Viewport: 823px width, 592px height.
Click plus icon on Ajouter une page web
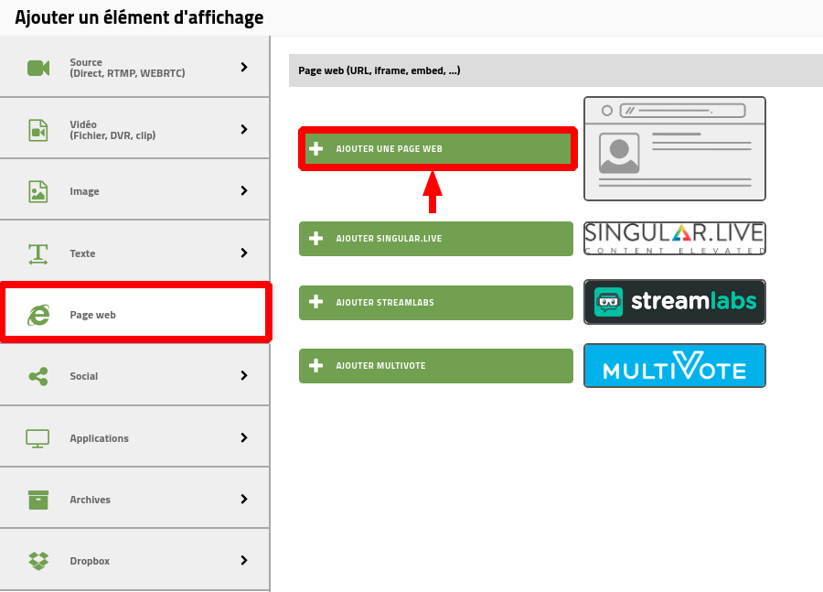pyautogui.click(x=316, y=148)
